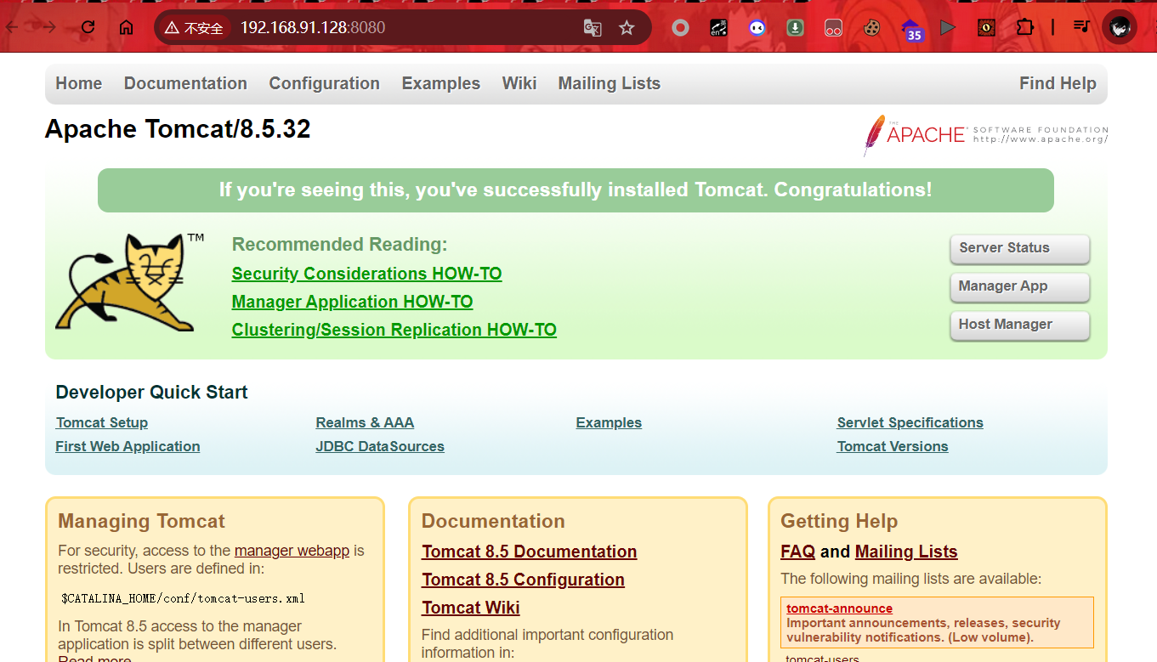Open the translate page icon

click(593, 28)
